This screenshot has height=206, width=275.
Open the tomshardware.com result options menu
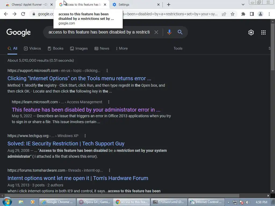click(x=110, y=170)
